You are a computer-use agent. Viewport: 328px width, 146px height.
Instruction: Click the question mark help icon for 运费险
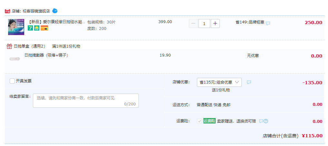pos(266,121)
